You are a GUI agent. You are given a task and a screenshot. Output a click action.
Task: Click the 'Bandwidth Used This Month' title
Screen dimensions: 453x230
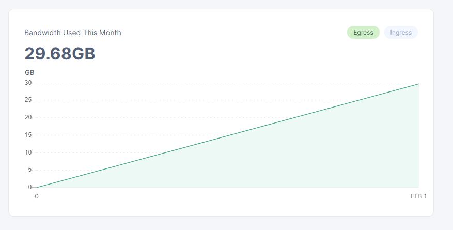pos(73,33)
